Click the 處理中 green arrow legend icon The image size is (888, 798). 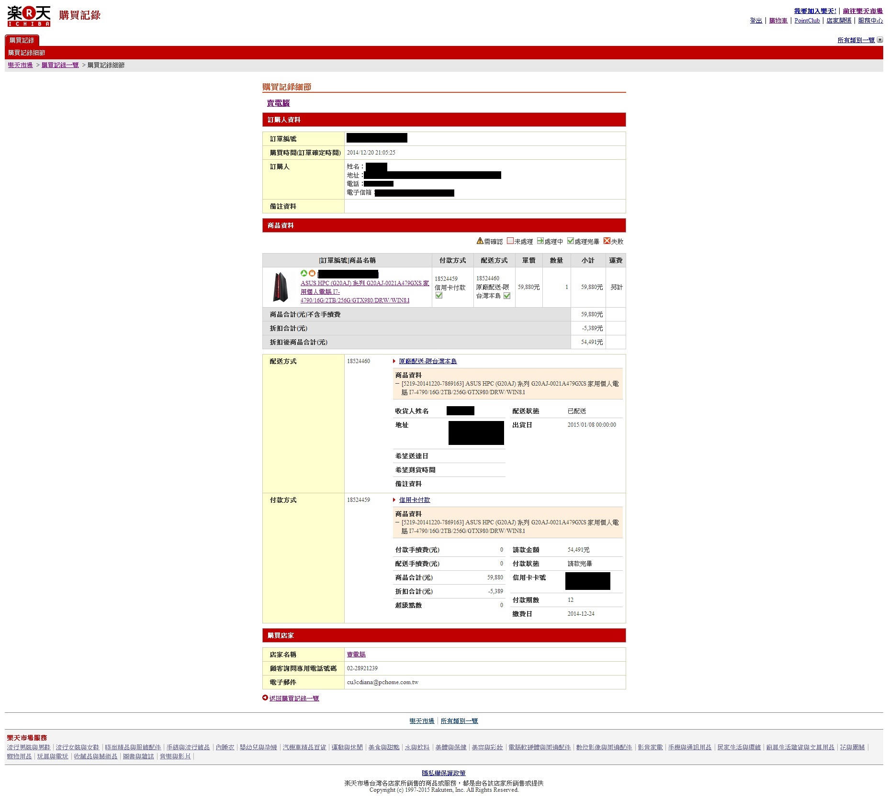click(x=540, y=241)
